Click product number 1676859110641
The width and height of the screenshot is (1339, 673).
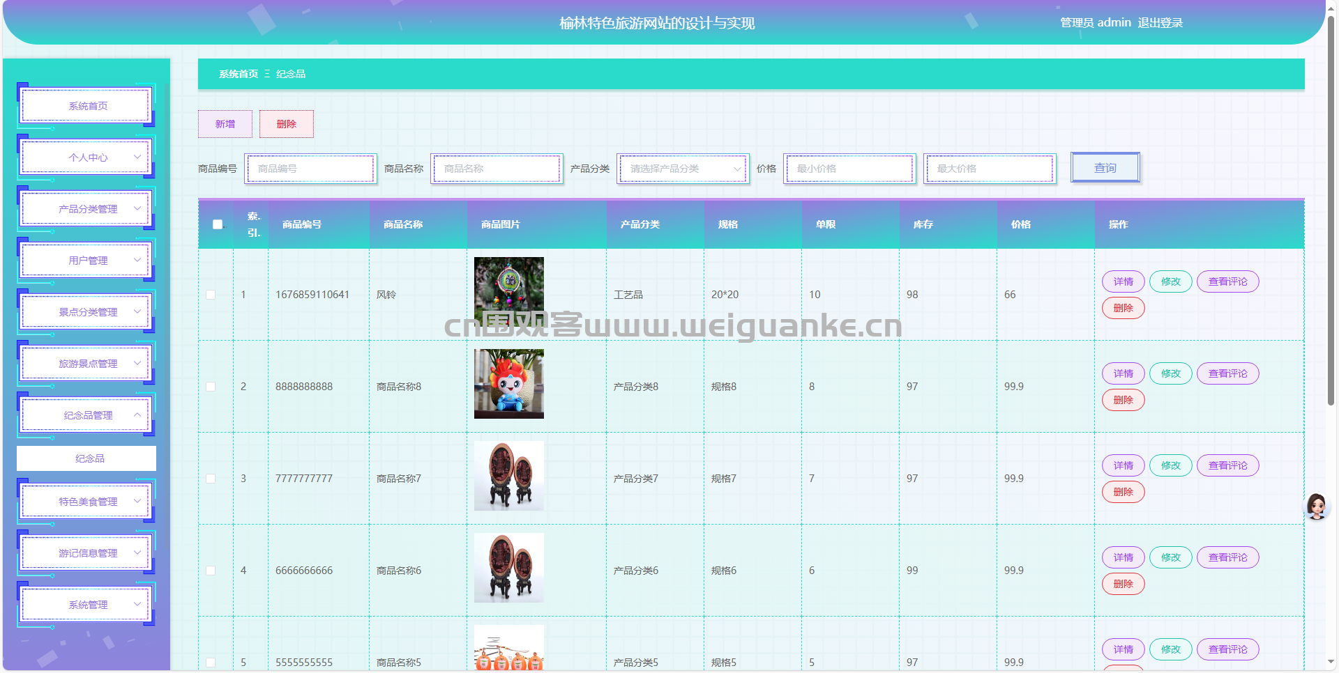312,295
